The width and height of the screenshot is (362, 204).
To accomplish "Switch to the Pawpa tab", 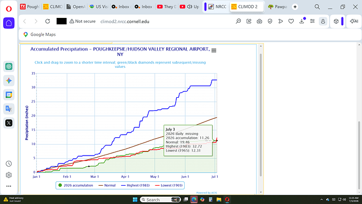I will tap(278, 7).
